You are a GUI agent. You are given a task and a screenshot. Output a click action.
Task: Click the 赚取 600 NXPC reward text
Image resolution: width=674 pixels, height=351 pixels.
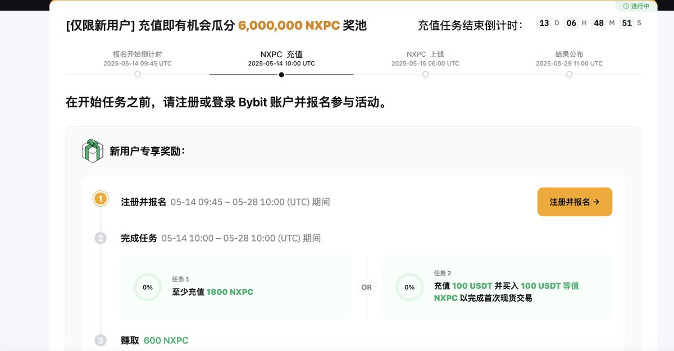[155, 340]
